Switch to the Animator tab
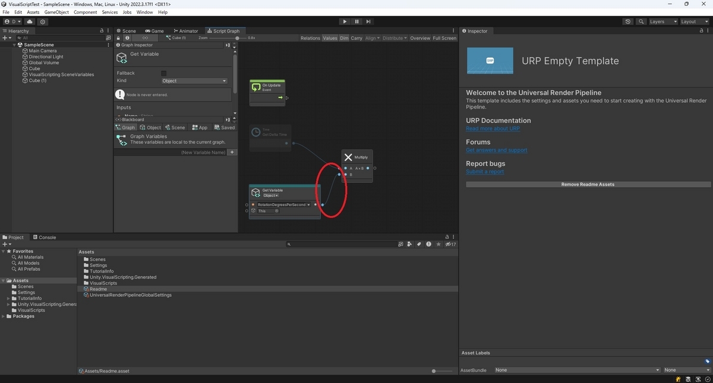713x383 pixels. tap(186, 31)
